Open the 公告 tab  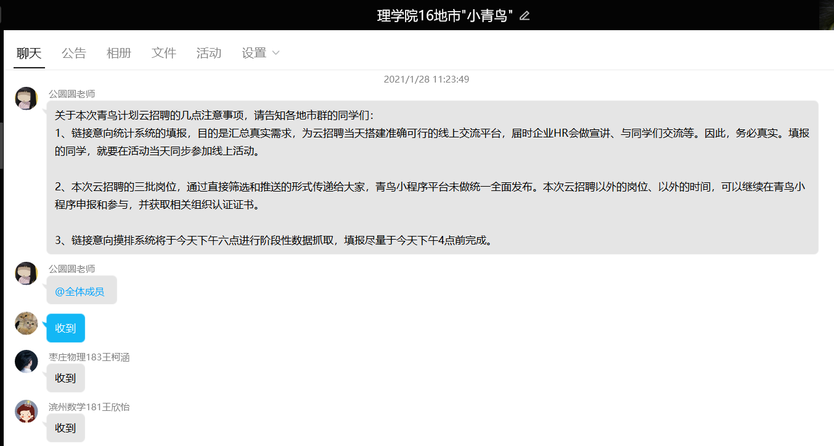[74, 53]
